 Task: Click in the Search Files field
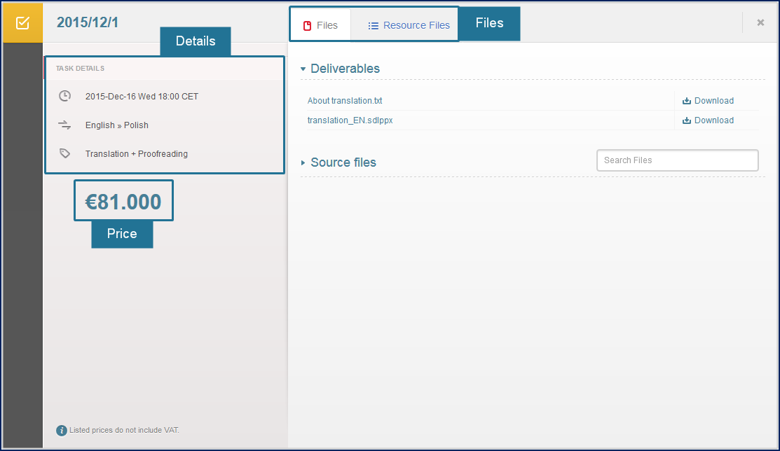coord(678,160)
